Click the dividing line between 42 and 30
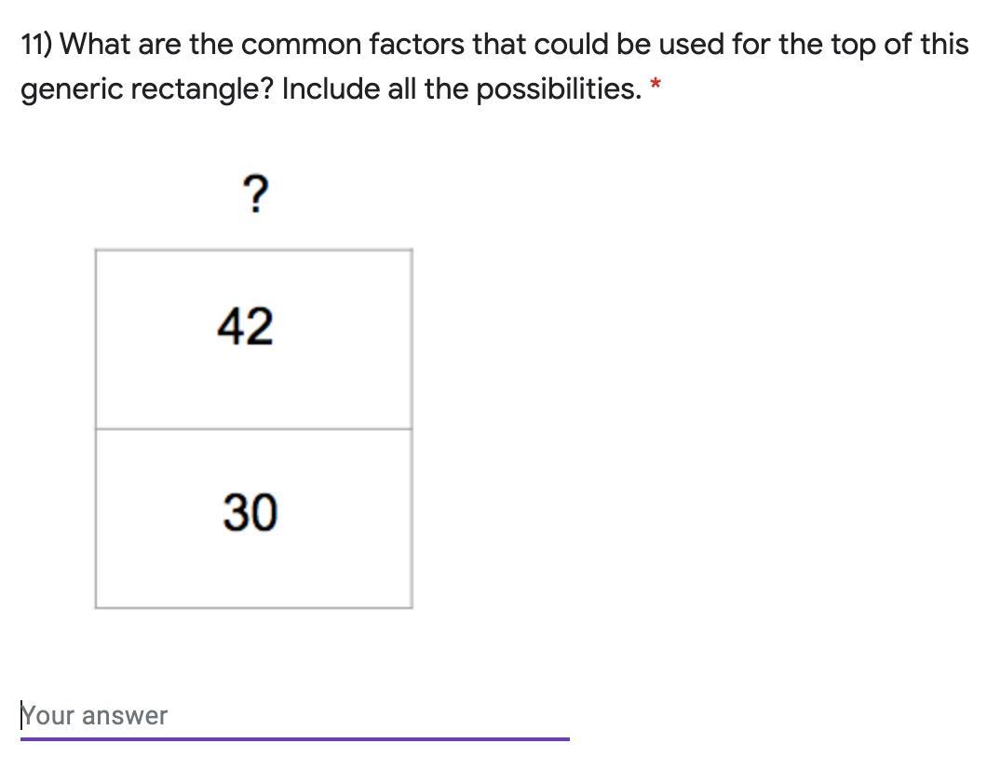The height and width of the screenshot is (784, 987). [253, 429]
